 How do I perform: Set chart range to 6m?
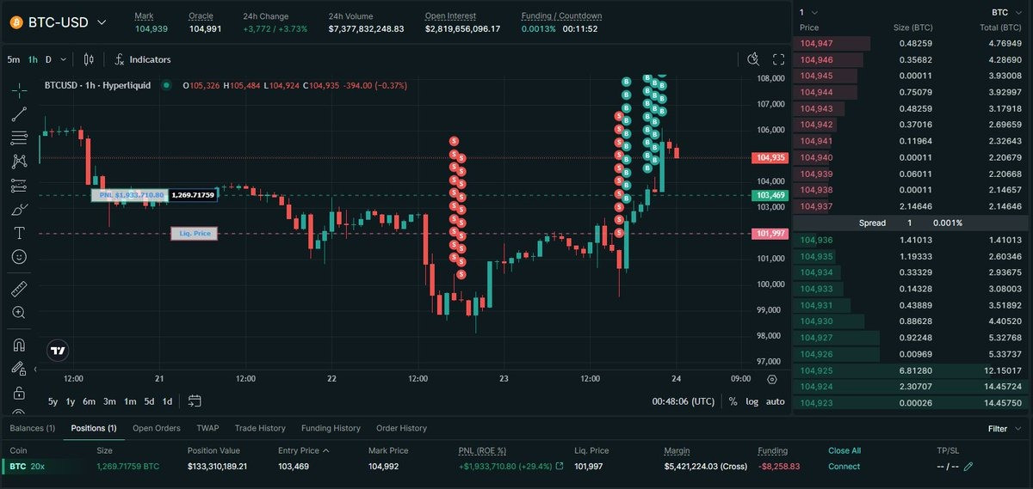point(89,401)
